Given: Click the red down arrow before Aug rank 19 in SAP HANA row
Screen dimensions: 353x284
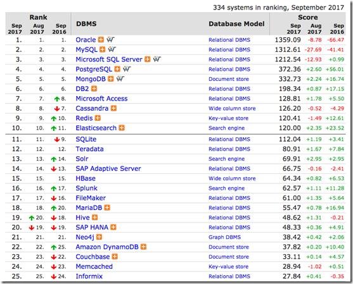Looking at the screenshot, I should (32, 228).
